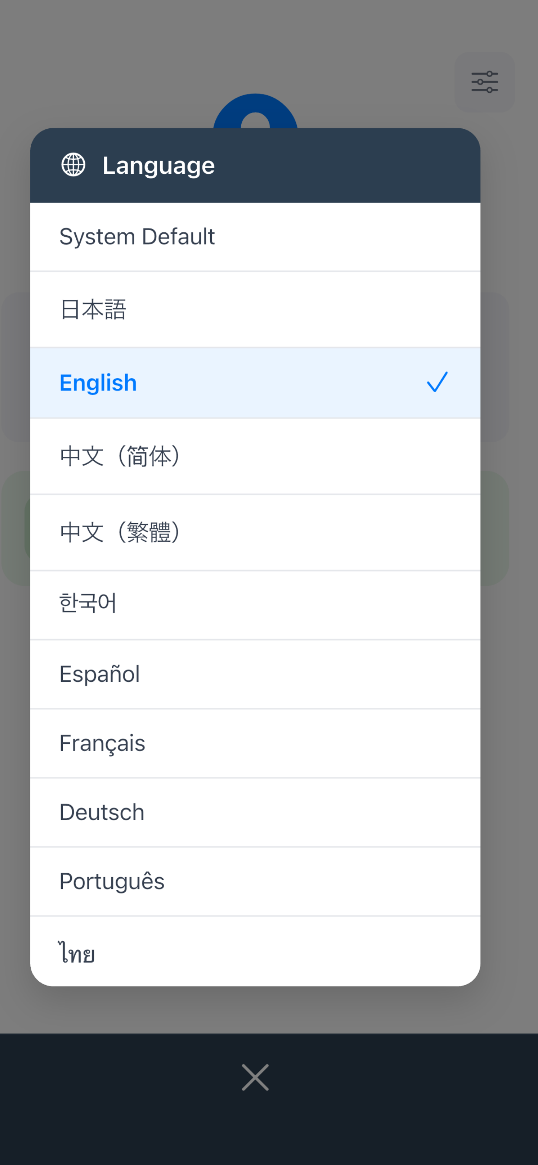Click the blue checkmark next to English

[437, 383]
